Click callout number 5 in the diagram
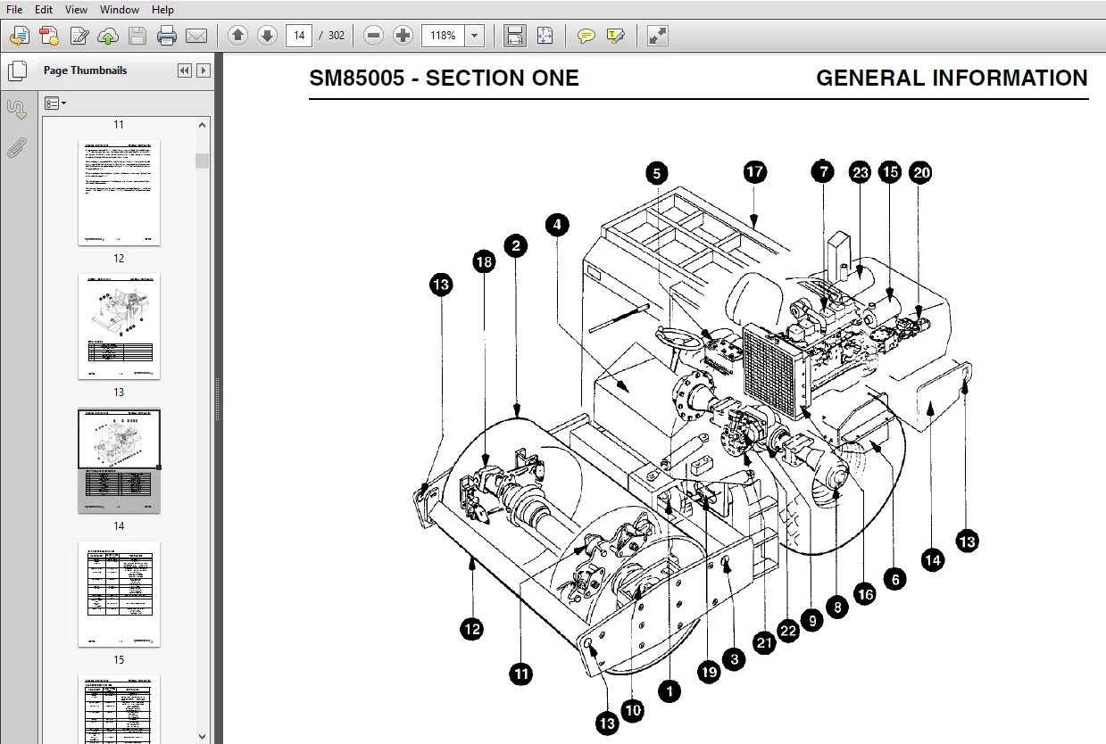The width and height of the screenshot is (1106, 744). click(657, 173)
